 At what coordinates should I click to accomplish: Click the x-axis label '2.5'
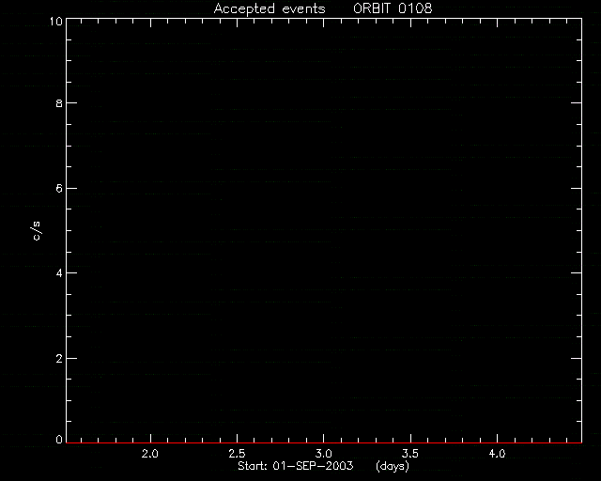(237, 454)
